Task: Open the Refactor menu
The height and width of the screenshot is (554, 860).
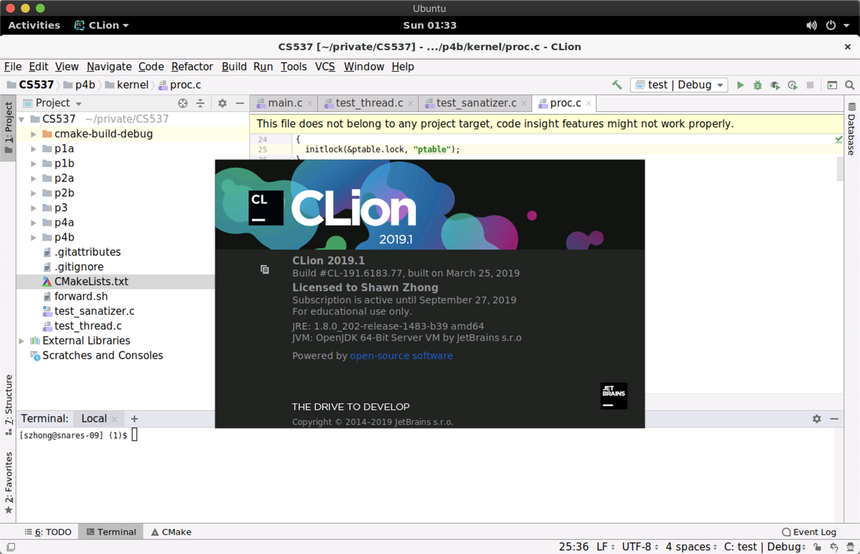Action: (192, 66)
